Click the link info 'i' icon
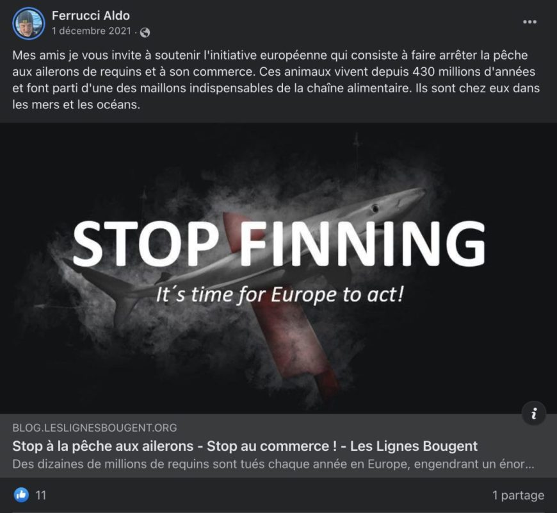This screenshot has height=513, width=557. [533, 414]
